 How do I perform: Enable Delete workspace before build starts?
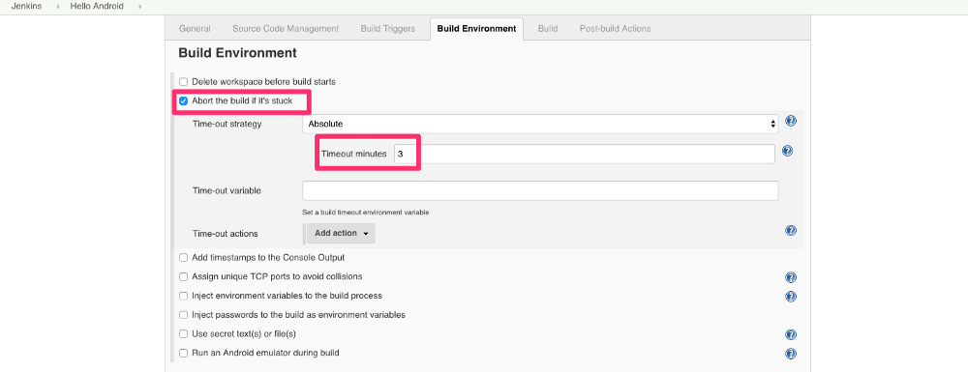[x=183, y=82]
